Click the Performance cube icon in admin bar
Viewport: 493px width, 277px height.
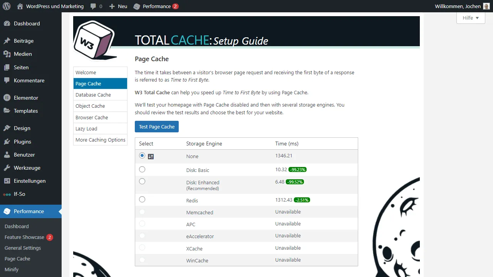click(x=136, y=7)
